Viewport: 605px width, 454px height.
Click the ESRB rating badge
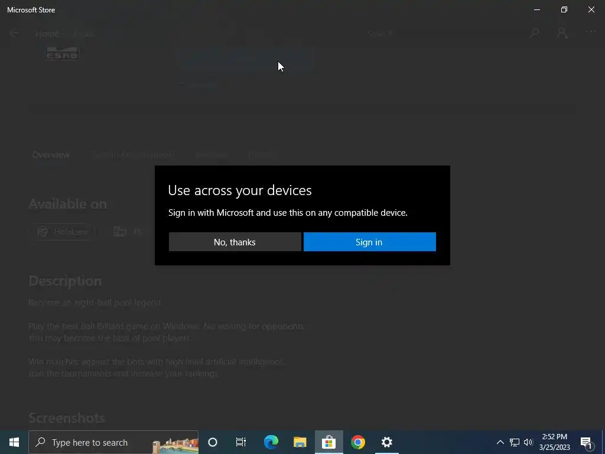(x=62, y=53)
